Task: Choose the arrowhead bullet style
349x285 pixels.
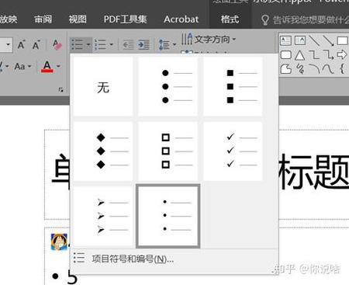Action: [x=103, y=216]
